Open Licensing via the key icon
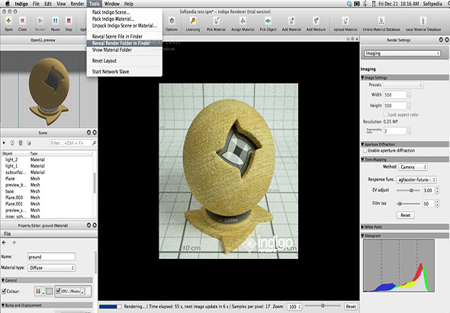The image size is (450, 313). point(193,21)
